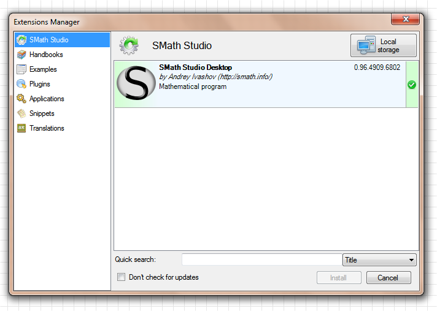Switch to the Plugins category
This screenshot has width=437, height=311.
[x=40, y=84]
